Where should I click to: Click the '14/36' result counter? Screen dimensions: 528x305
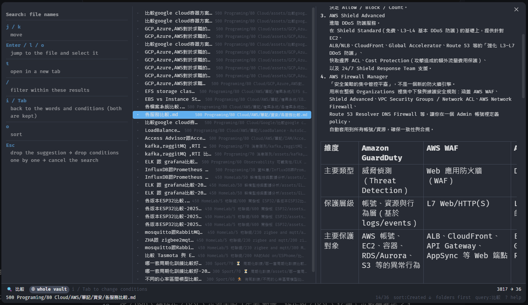tap(382, 298)
